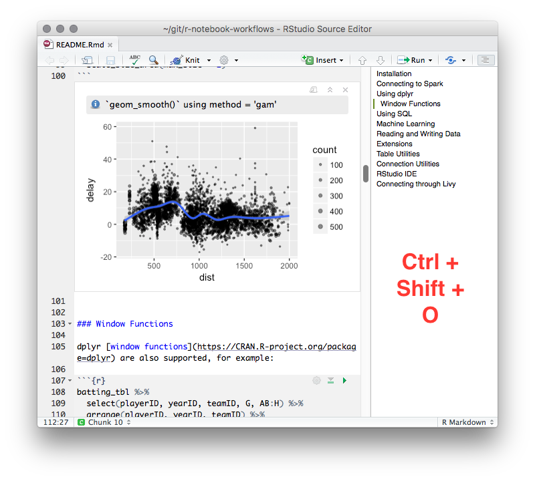Click the editor vertical scrollbar thumb

366,173
